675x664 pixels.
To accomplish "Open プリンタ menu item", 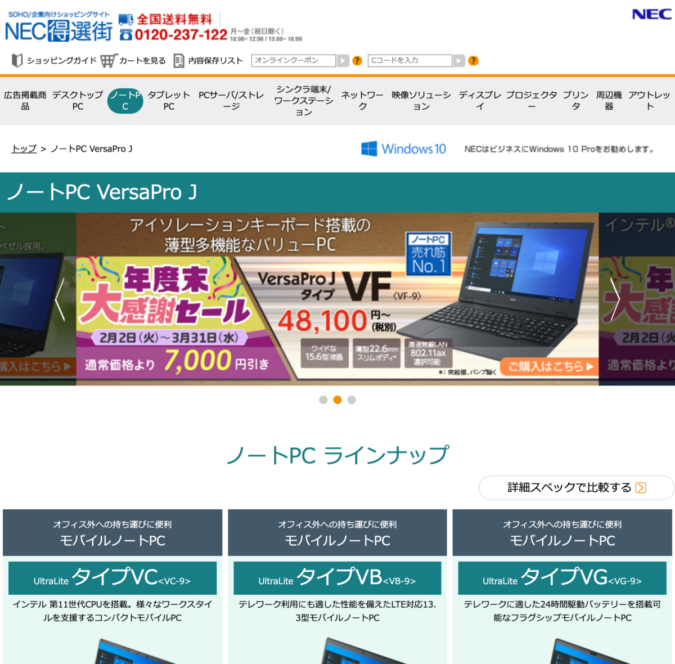I will 576,101.
